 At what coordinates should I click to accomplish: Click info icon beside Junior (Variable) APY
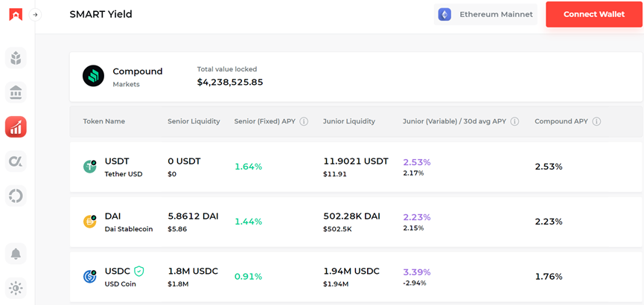coord(514,121)
